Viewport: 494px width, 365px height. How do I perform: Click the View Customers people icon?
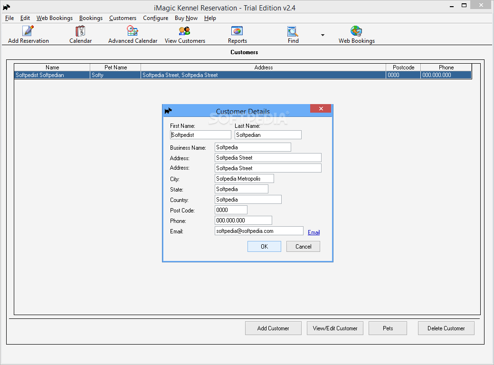click(185, 30)
